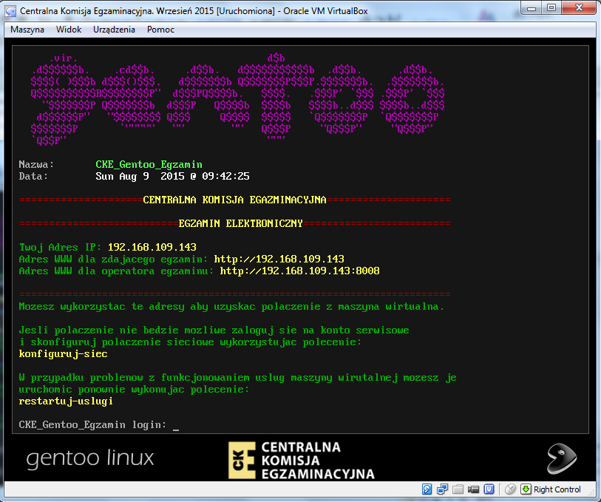Click the 'gentoo linux' wordmark at the bottom
This screenshot has width=601, height=502.
pos(90,458)
